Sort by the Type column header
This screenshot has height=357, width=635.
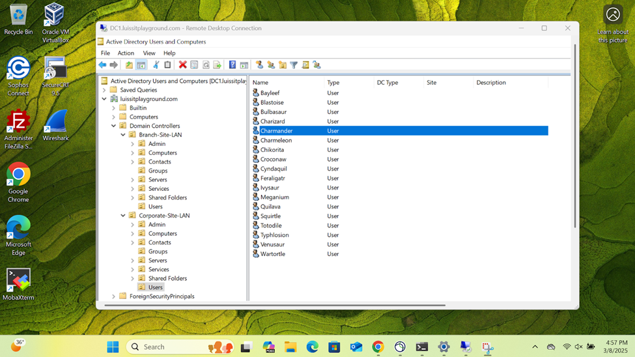349,82
